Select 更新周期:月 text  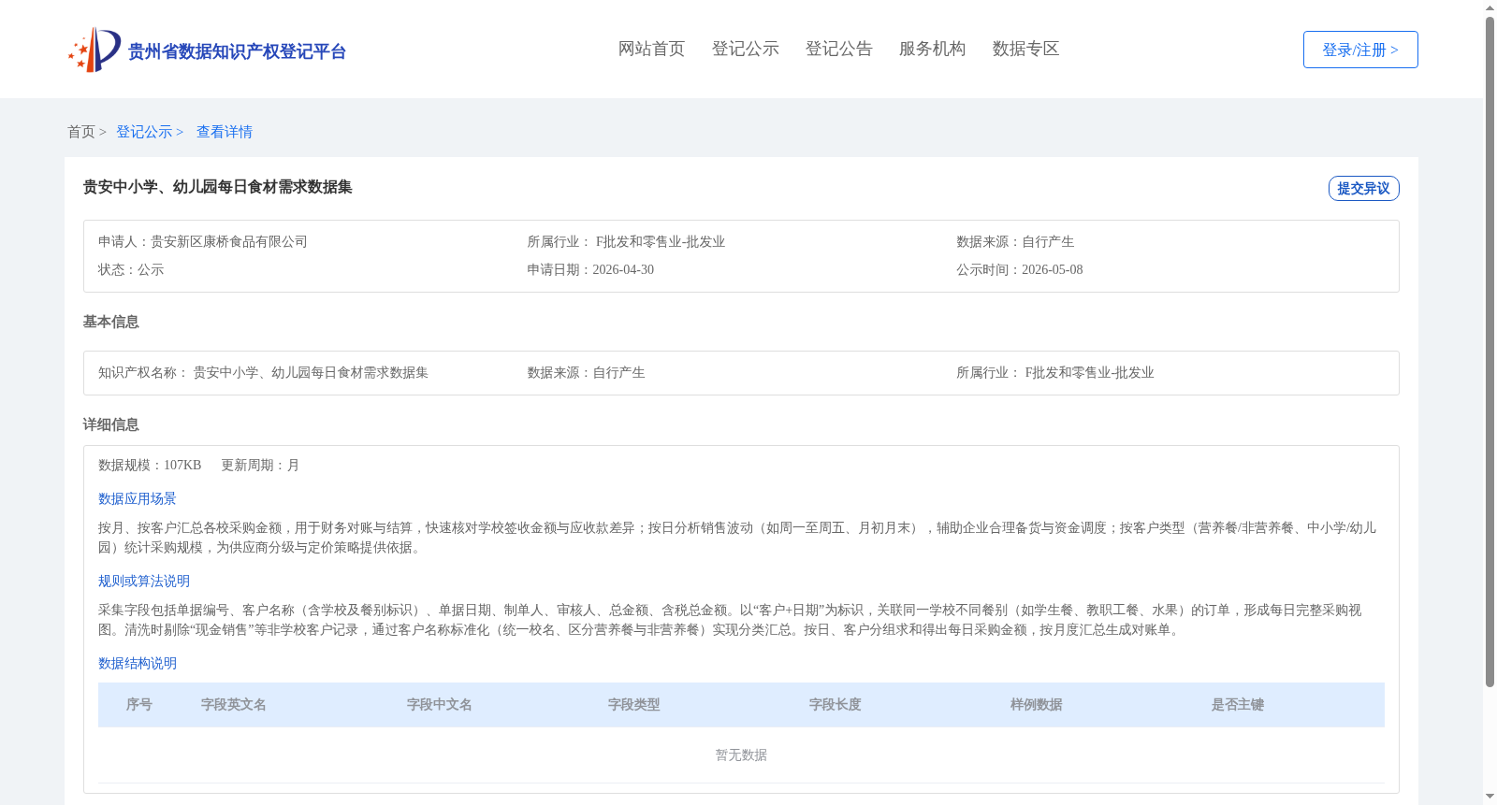pyautogui.click(x=260, y=465)
